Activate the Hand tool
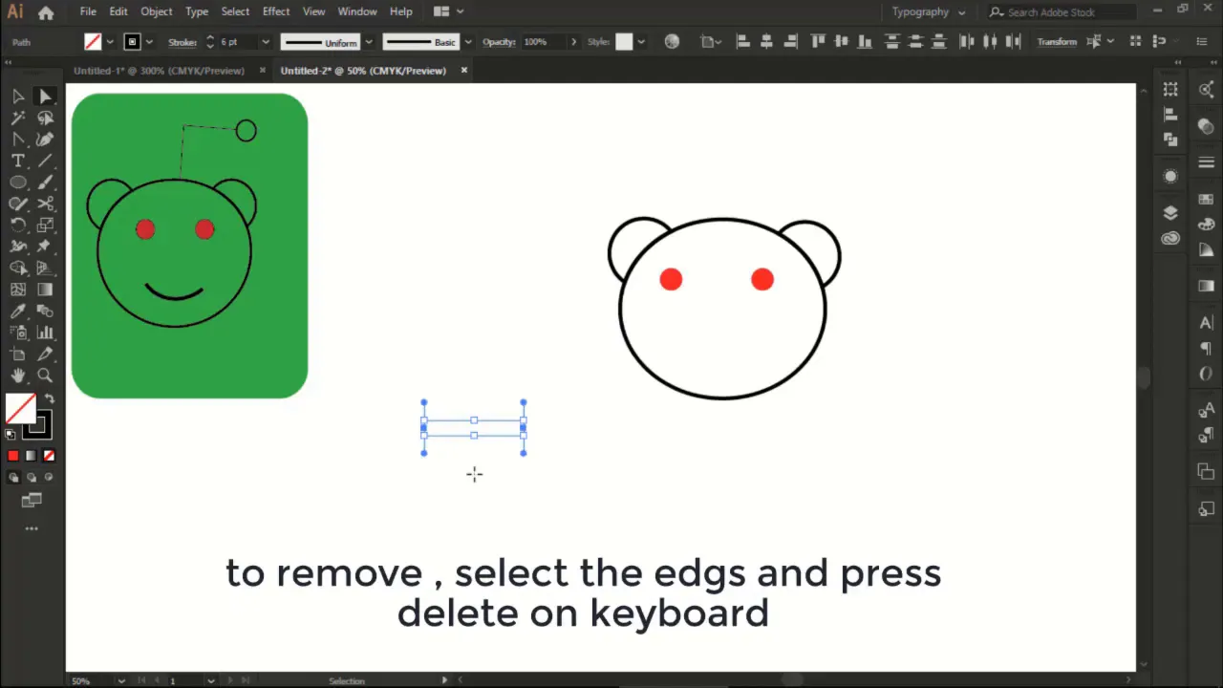1223x688 pixels. click(x=18, y=376)
